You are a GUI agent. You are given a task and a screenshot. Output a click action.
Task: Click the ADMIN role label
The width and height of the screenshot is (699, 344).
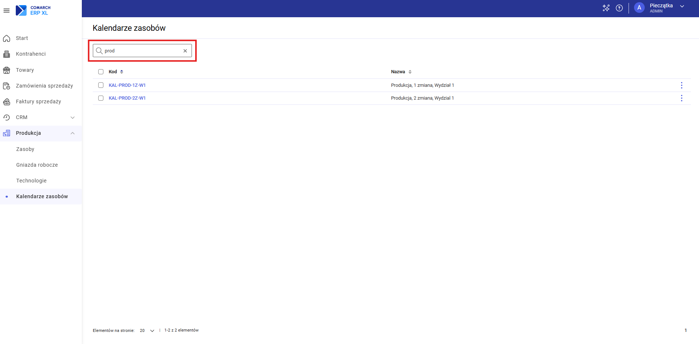[656, 11]
